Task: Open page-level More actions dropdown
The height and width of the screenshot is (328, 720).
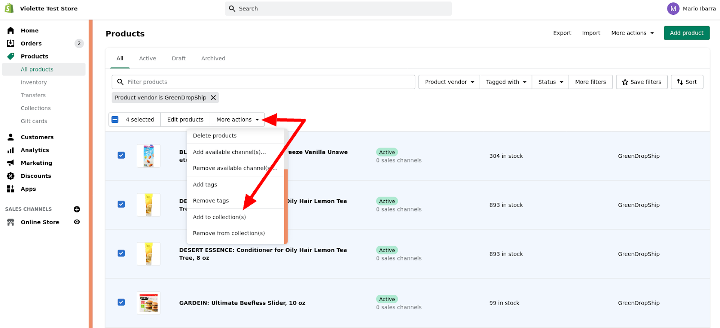Action: click(632, 33)
